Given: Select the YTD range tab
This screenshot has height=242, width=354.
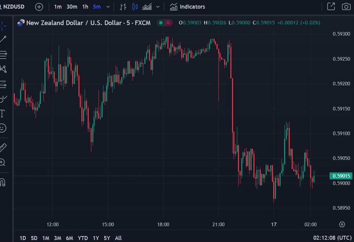Looking at the screenshot, I should (83, 238).
